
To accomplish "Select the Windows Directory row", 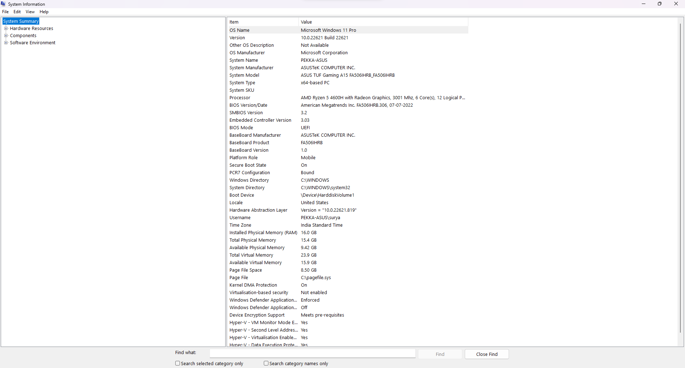I will pyautogui.click(x=348, y=180).
